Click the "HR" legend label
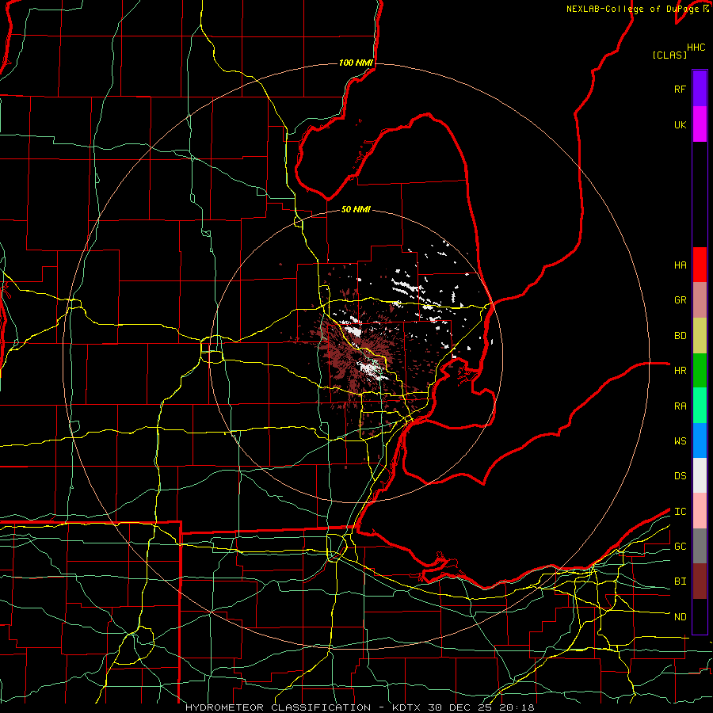Screen dimensions: 713x713 coord(680,371)
